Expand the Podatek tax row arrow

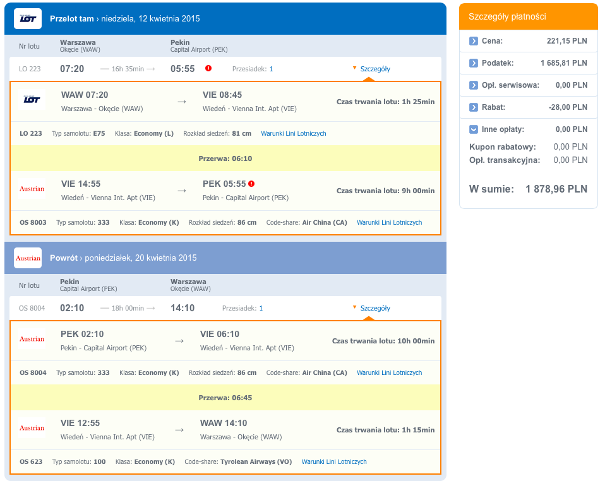click(474, 63)
